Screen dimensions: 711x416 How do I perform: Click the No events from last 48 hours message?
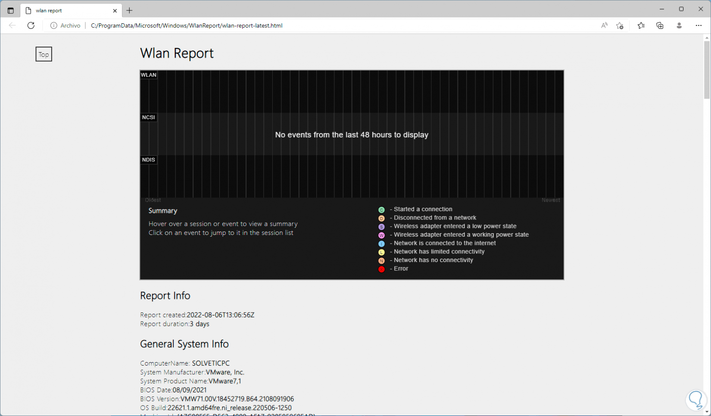tap(352, 135)
